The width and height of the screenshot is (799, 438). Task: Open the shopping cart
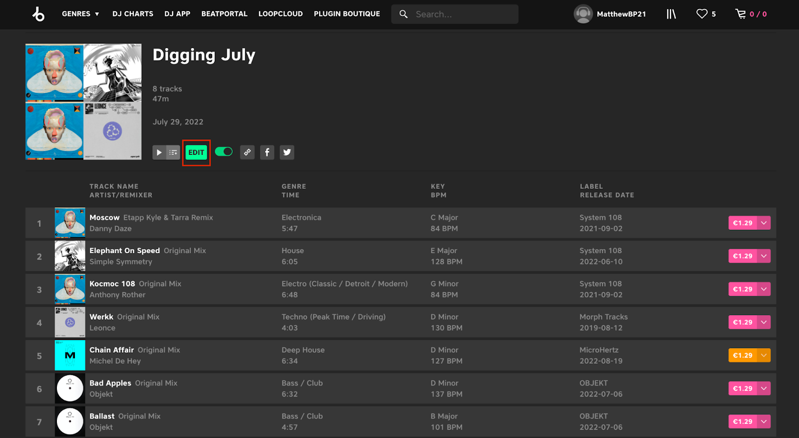pyautogui.click(x=741, y=14)
